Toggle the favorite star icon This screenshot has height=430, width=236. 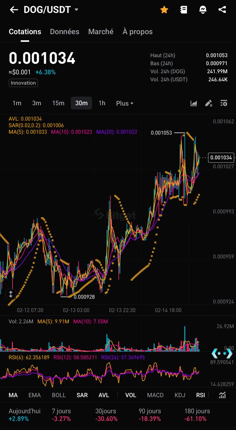click(164, 10)
